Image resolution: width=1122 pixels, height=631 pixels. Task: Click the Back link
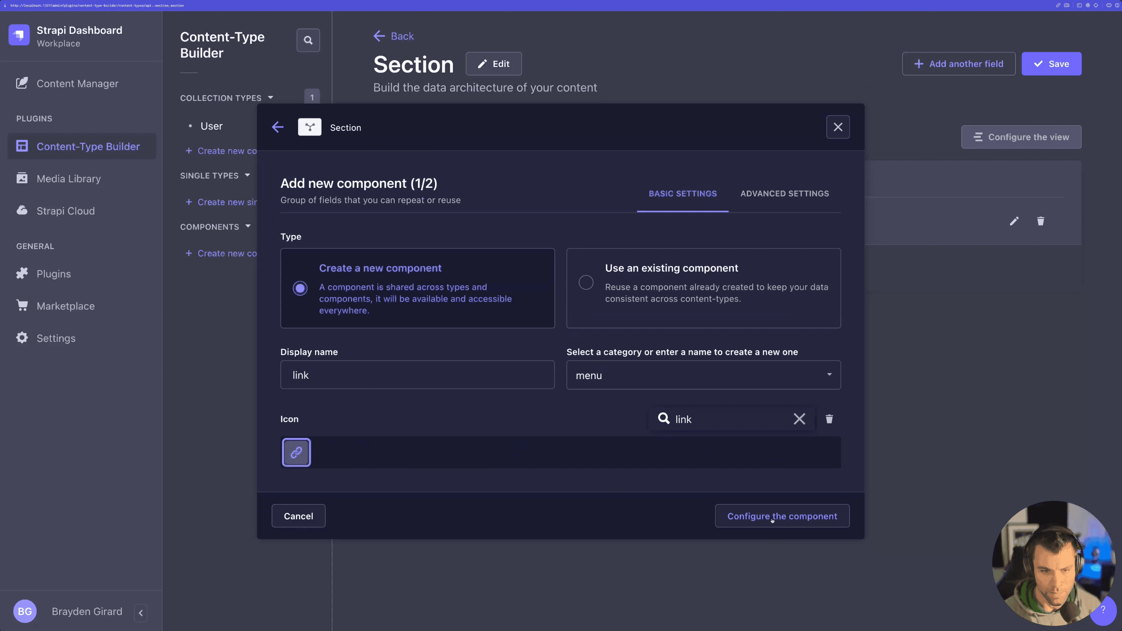click(394, 36)
